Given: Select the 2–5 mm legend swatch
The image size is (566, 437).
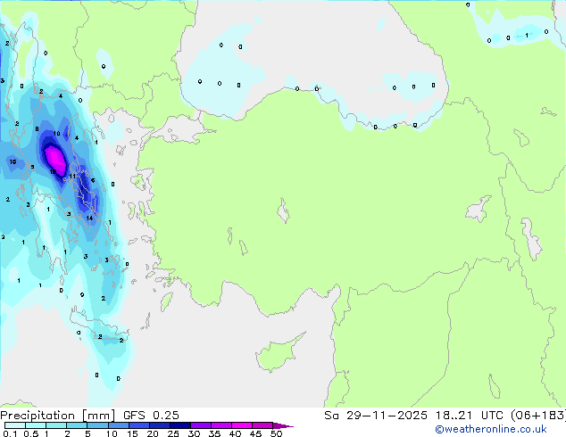Looking at the screenshot, I should coord(77,425).
